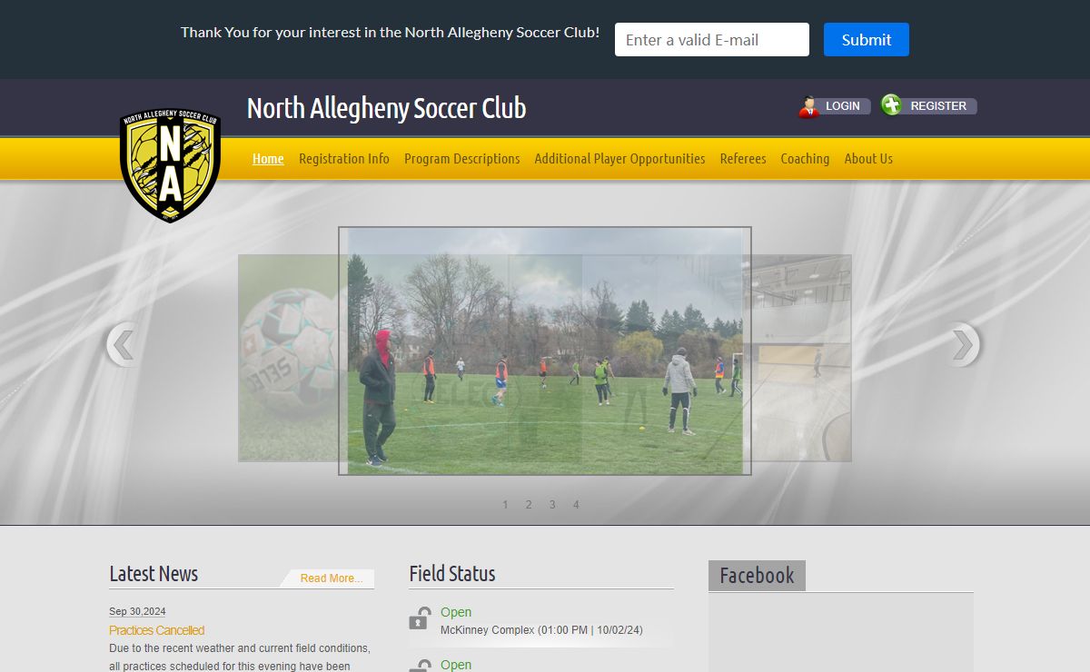Viewport: 1090px width, 672px height.
Task: Open the About Us menu
Action: point(868,159)
